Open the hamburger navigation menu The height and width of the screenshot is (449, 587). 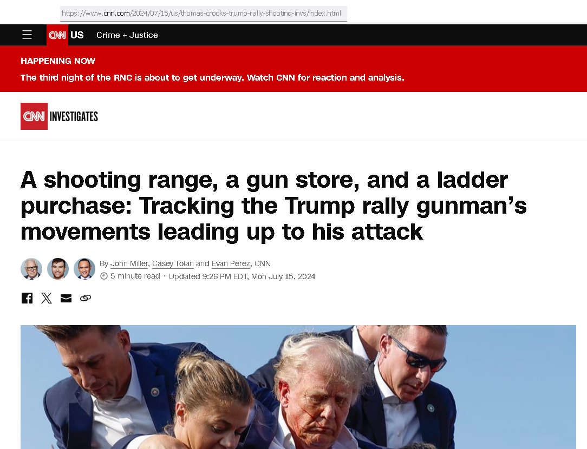point(27,35)
